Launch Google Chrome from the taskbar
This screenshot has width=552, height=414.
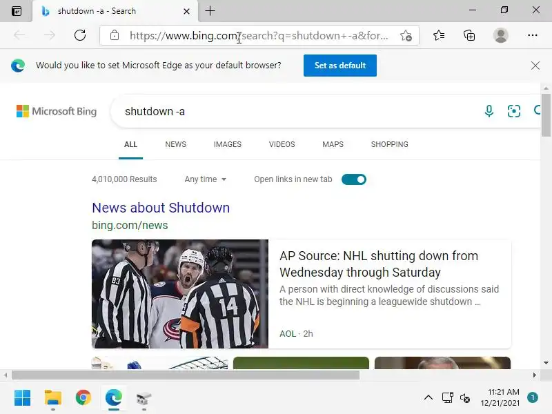83,398
